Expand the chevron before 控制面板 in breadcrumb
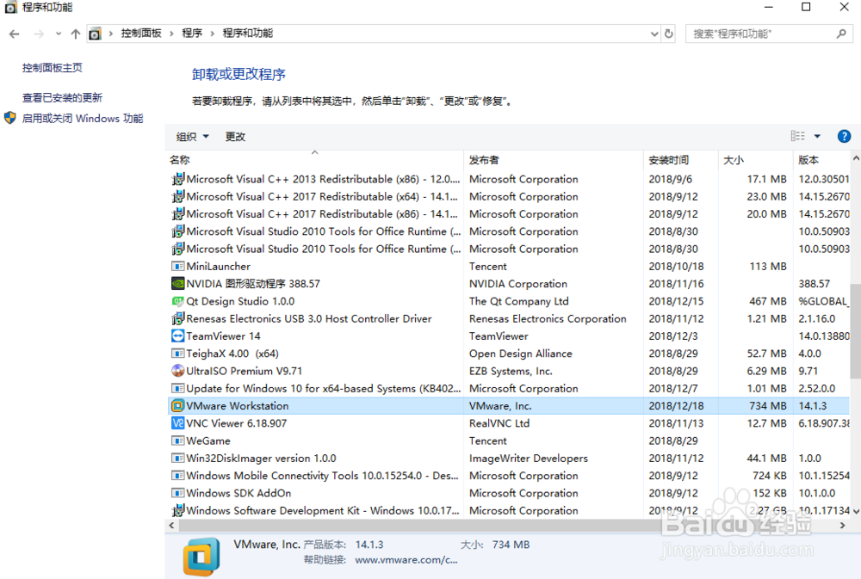 pyautogui.click(x=110, y=34)
